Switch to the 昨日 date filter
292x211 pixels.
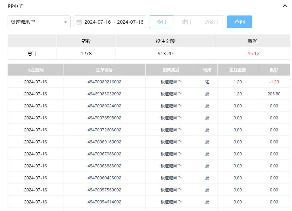click(186, 22)
